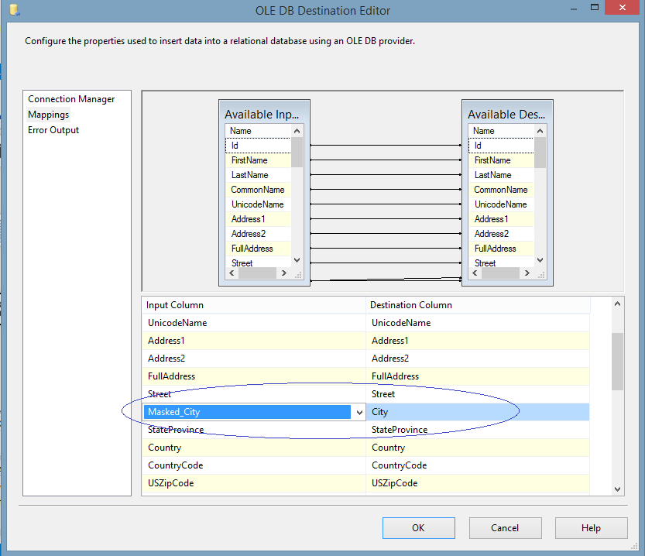The height and width of the screenshot is (556, 645).
Task: Select CommonName in Available Input Columns list
Action: point(259,190)
